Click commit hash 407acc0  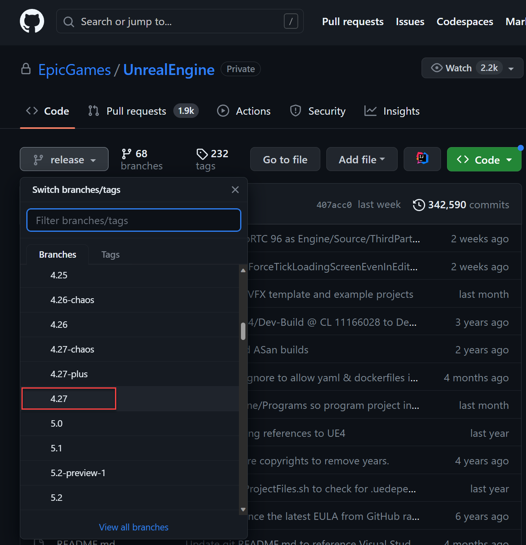334,205
